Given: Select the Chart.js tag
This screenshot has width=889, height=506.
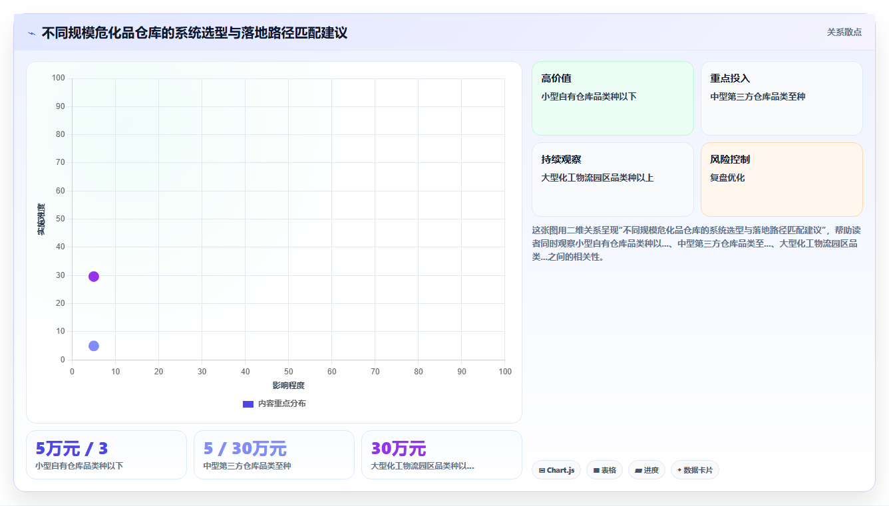Looking at the screenshot, I should (556, 470).
